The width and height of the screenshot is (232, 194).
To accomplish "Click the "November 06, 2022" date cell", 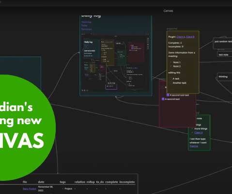I will coord(46,189).
